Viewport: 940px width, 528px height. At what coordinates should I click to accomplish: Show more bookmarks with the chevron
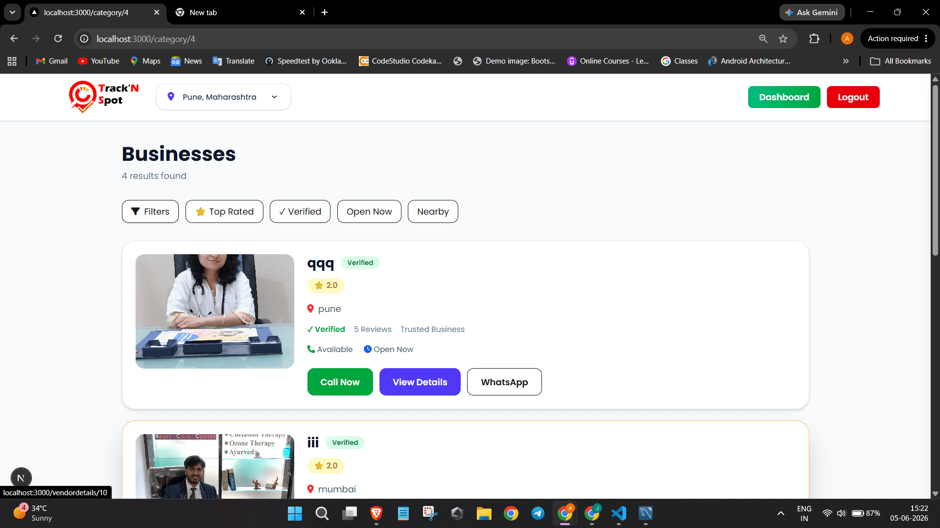[x=846, y=61]
